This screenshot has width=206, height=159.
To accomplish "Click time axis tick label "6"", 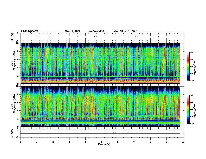I will (x=118, y=142).
